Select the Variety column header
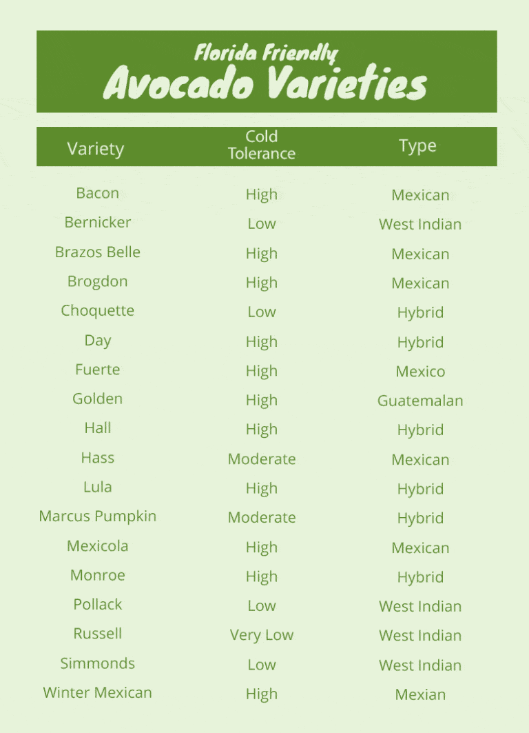 pos(96,149)
